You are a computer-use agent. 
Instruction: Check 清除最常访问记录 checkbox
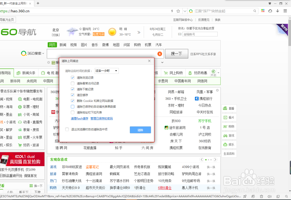click(72, 83)
